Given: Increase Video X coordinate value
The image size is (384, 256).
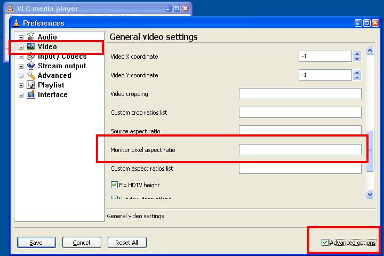Looking at the screenshot, I should pyautogui.click(x=357, y=54).
